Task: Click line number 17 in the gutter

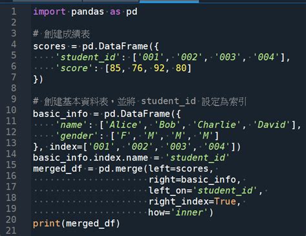Action: coord(11,187)
